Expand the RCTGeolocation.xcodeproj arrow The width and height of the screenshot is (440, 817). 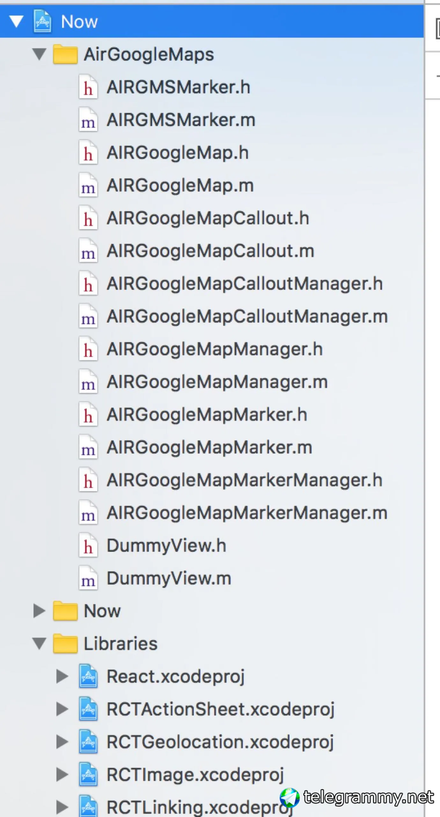pos(62,742)
